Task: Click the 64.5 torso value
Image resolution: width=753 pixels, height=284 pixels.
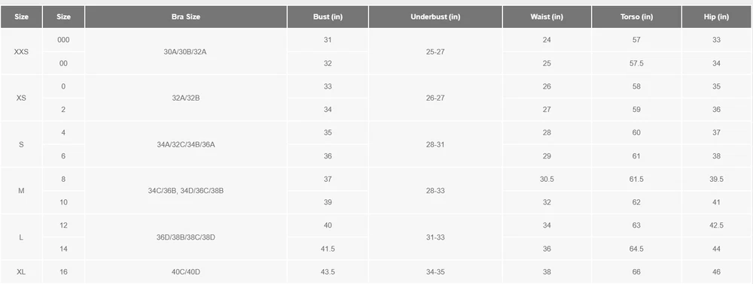Action: 636,249
